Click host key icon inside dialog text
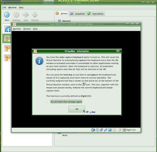 click(x=84, y=84)
